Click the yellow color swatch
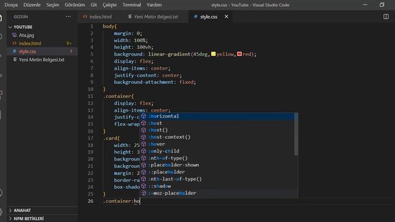The width and height of the screenshot is (395, 222). click(214, 54)
